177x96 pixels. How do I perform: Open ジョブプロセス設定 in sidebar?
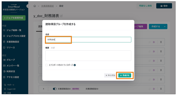tap(14, 36)
